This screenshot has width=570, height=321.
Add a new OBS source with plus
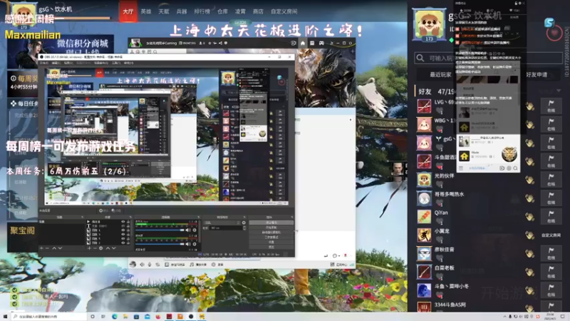click(x=89, y=248)
